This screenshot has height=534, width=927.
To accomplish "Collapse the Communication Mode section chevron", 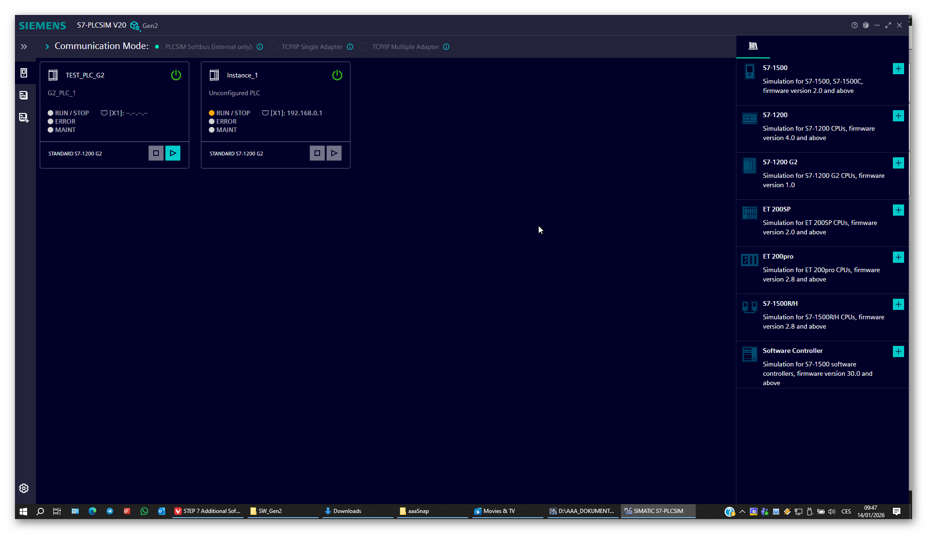I will (x=47, y=47).
